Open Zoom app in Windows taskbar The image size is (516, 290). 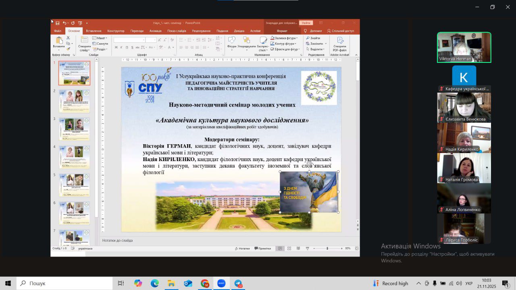(x=221, y=284)
